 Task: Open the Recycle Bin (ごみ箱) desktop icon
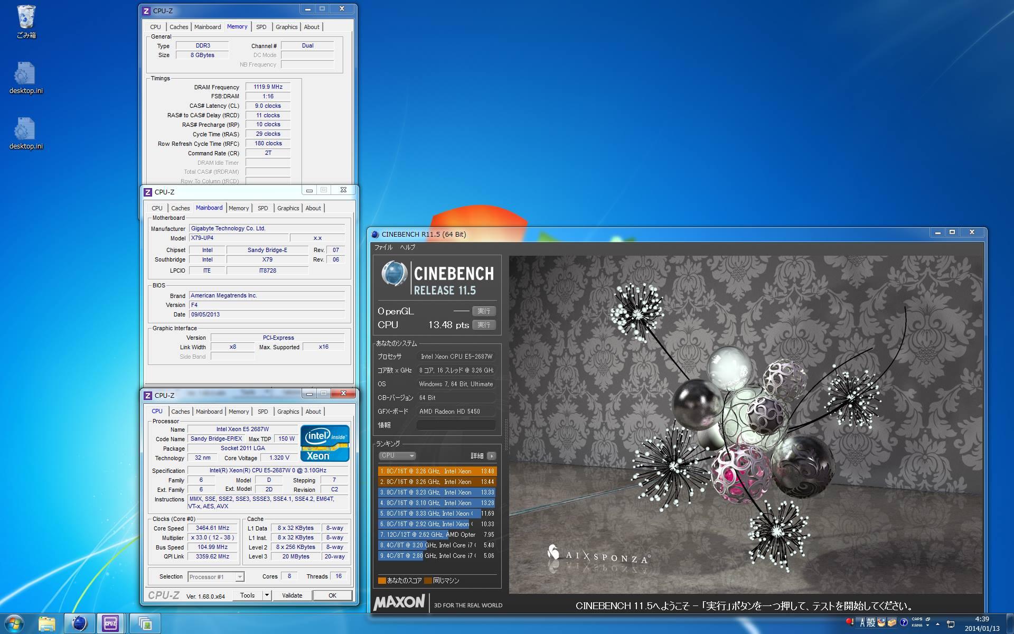26,22
